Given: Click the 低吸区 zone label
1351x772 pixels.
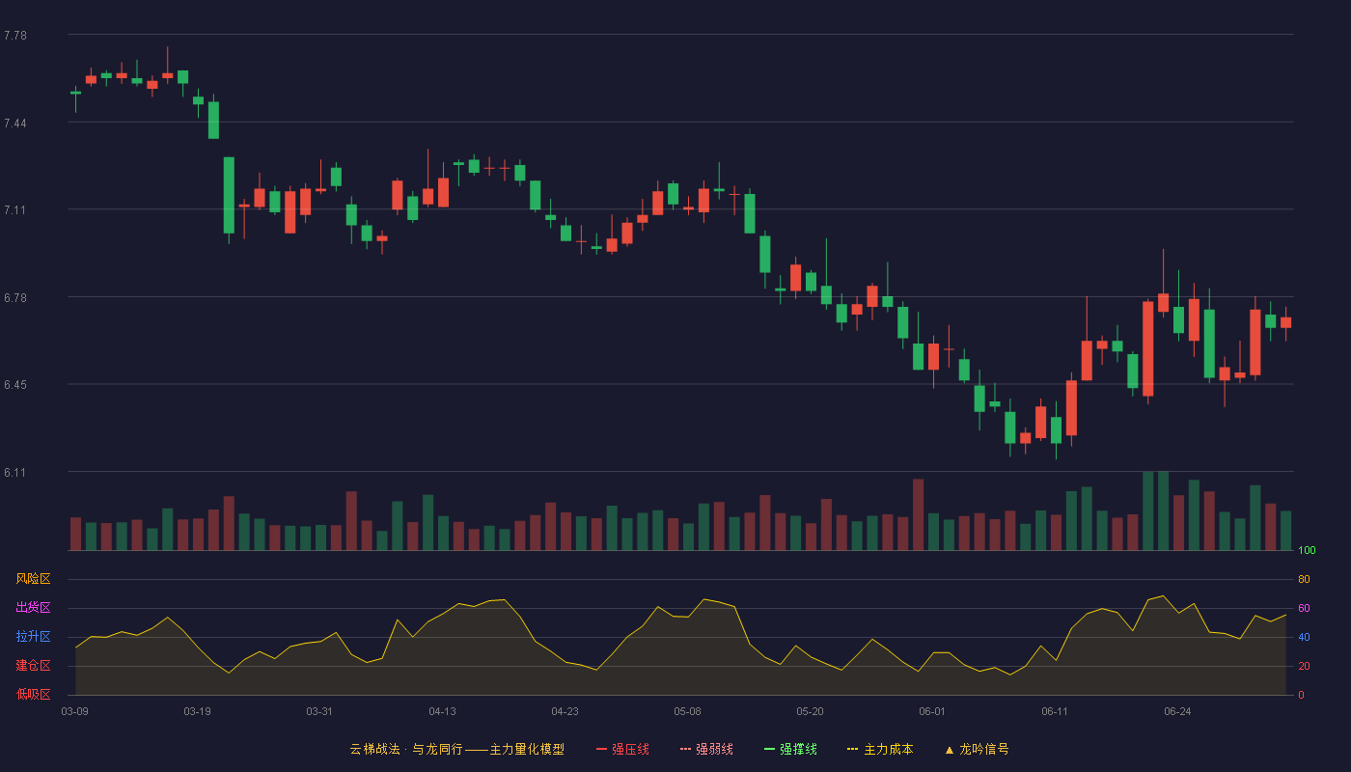Looking at the screenshot, I should tap(34, 694).
